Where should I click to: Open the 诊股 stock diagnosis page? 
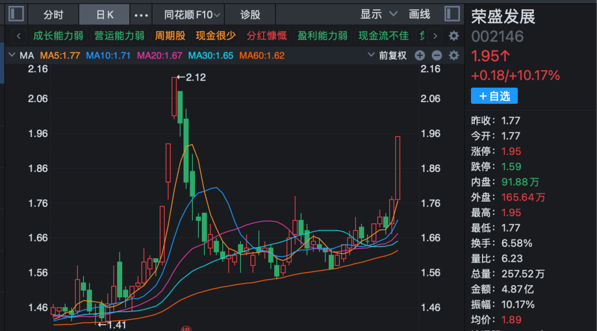tap(250, 15)
